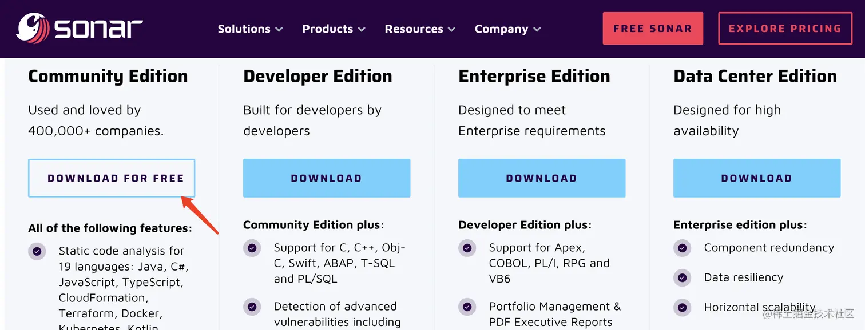Click the checkmark icon beside Static code analysis
This screenshot has width=865, height=330.
click(x=37, y=251)
